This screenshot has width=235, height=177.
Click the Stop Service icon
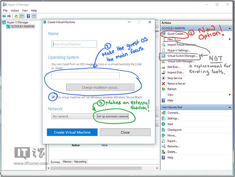click(163, 78)
